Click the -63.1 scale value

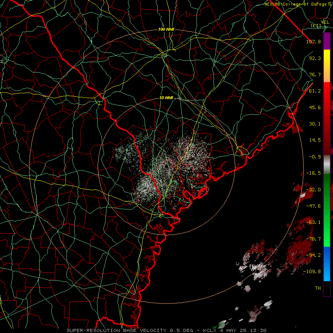313,222
